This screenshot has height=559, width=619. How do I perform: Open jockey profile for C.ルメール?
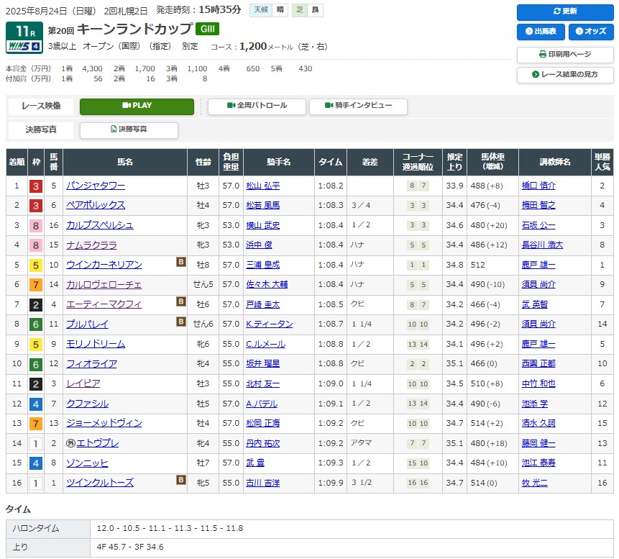click(265, 344)
